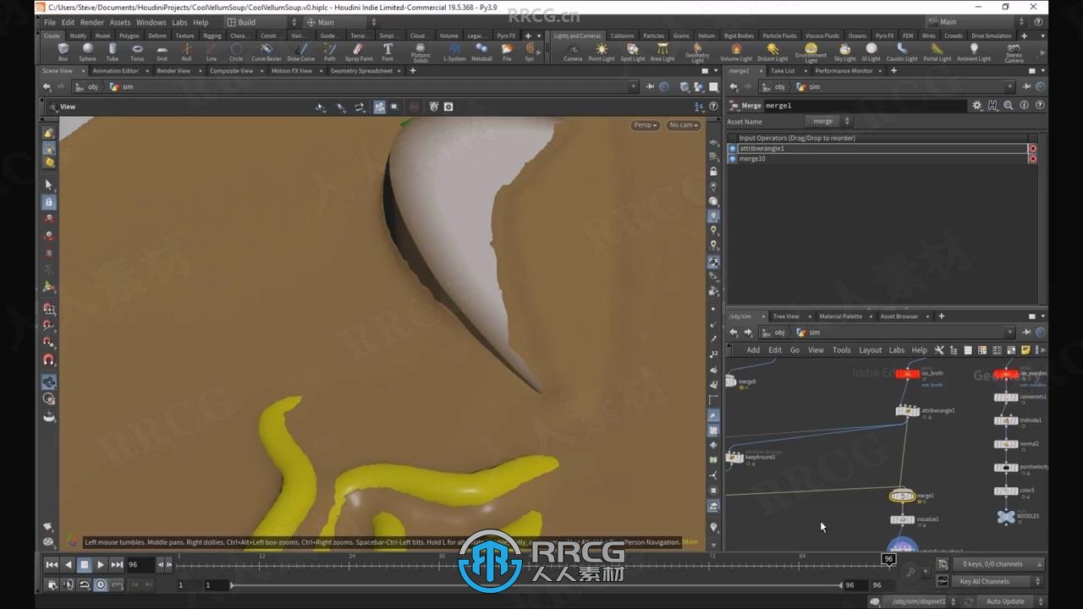Open the Auto Update mode dropdown
This screenshot has height=609, width=1083.
1010,601
